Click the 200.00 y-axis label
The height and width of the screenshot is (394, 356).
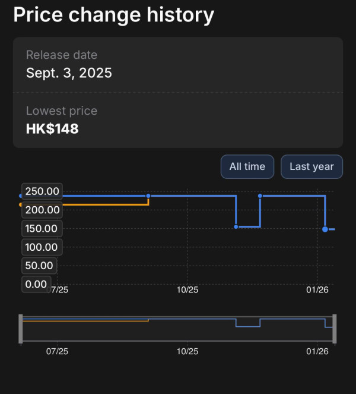[x=42, y=210]
